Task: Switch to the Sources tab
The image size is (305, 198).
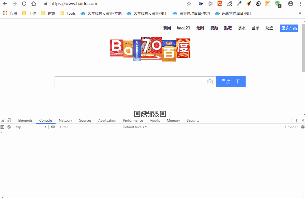Action: pyautogui.click(x=85, y=121)
